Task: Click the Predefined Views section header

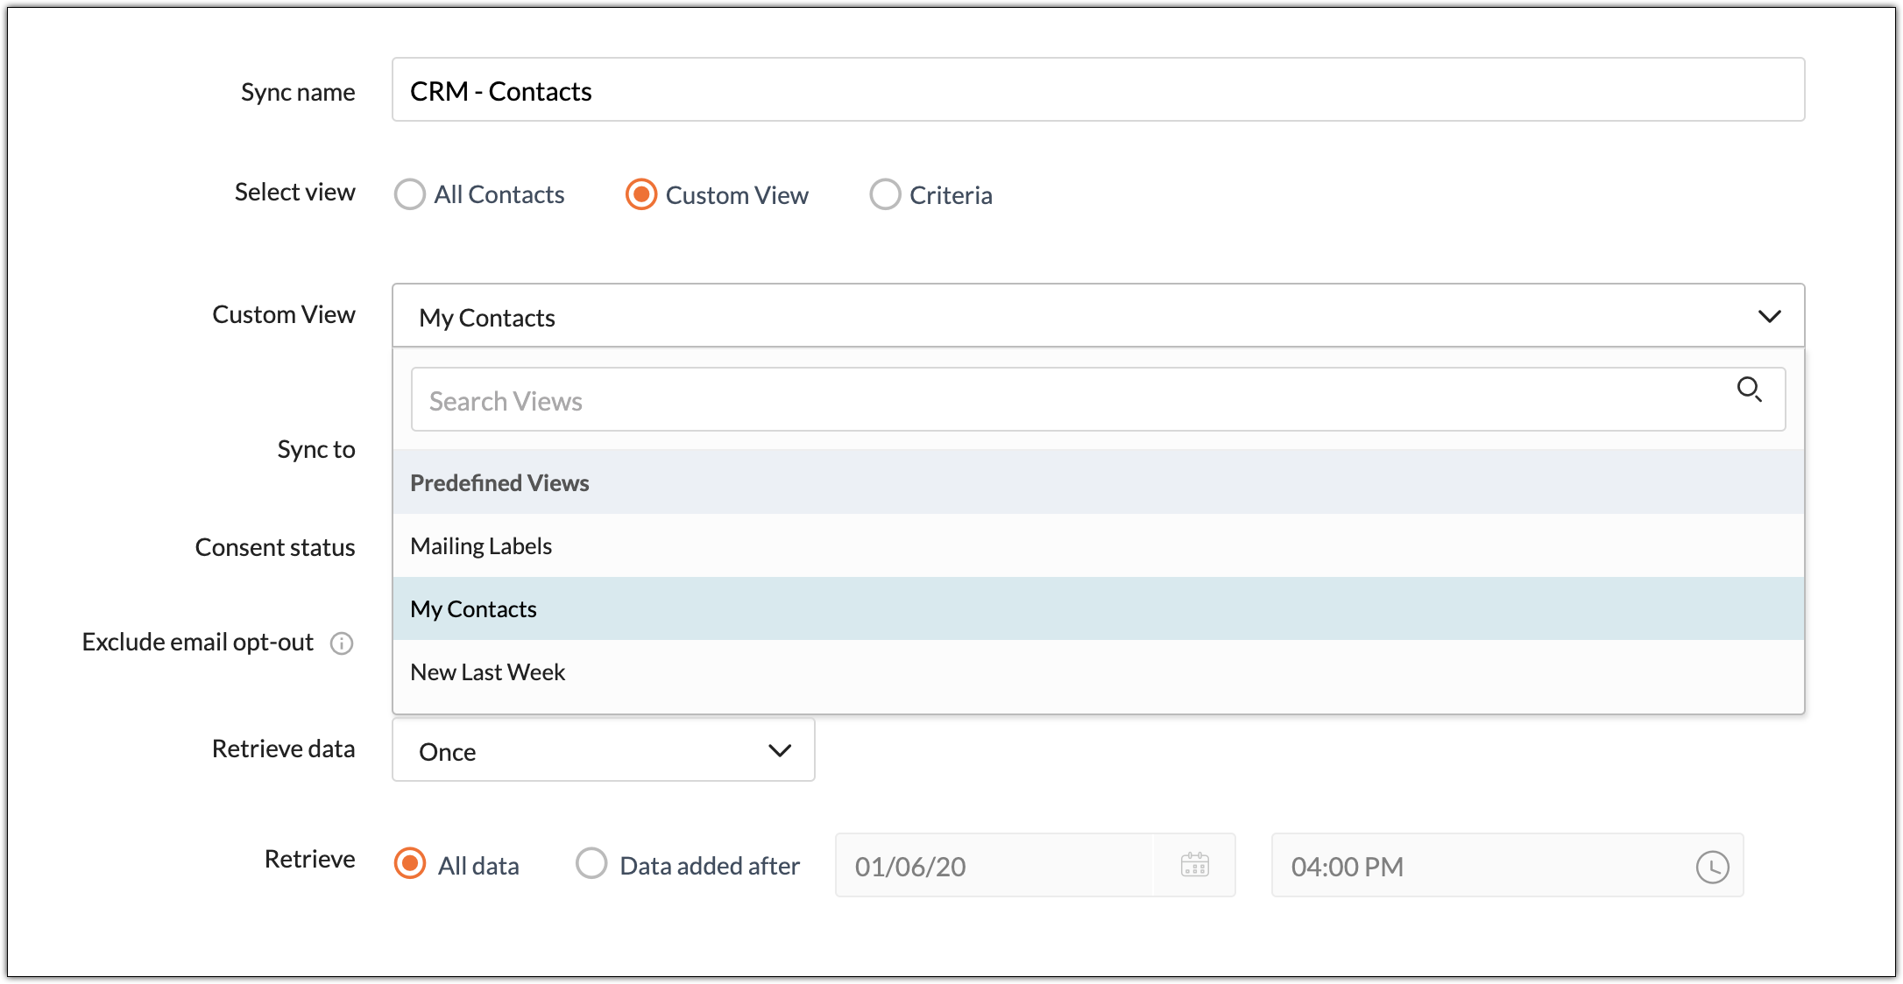Action: click(499, 482)
